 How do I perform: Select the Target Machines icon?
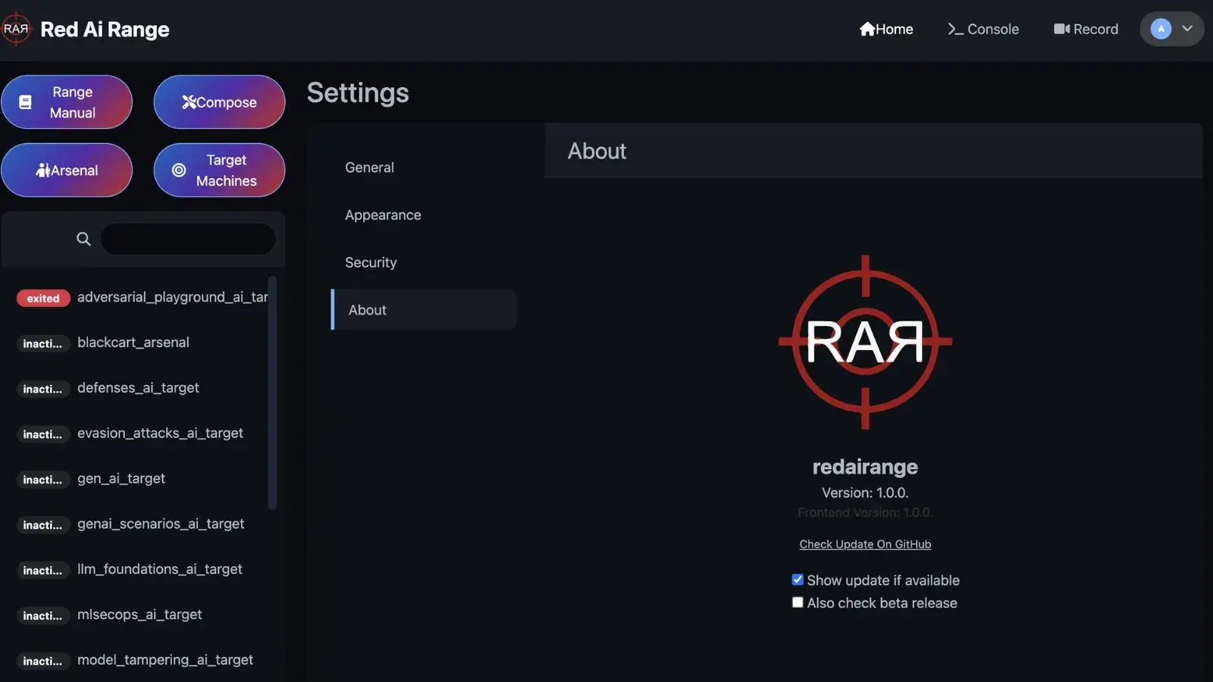[178, 170]
